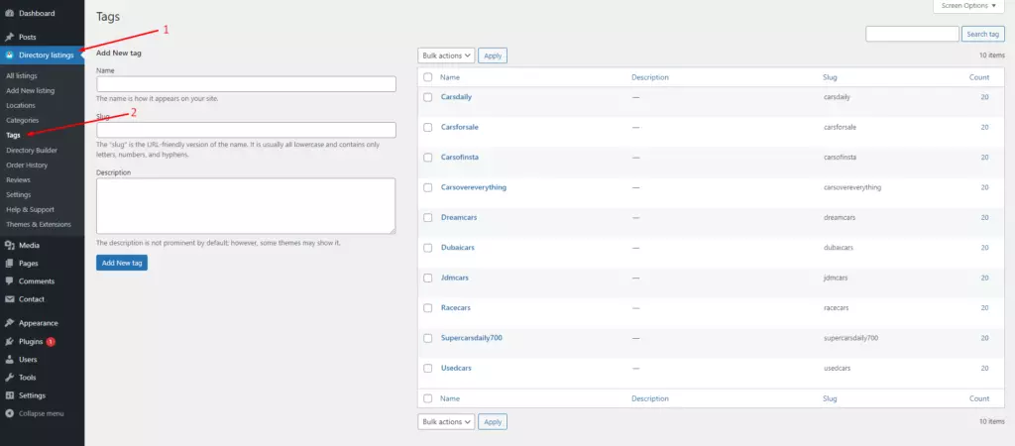1015x446 pixels.
Task: Check the Dubaicars tag checkbox
Action: [x=428, y=248]
